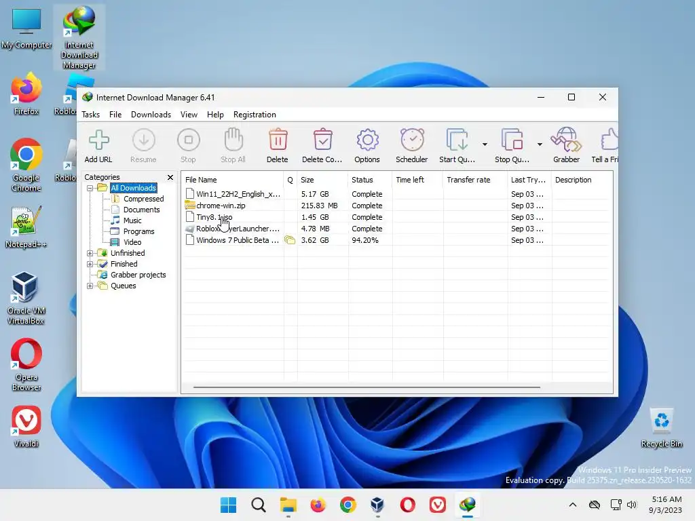The width and height of the screenshot is (695, 521).
Task: Select the All Downloads category
Action: tap(134, 188)
